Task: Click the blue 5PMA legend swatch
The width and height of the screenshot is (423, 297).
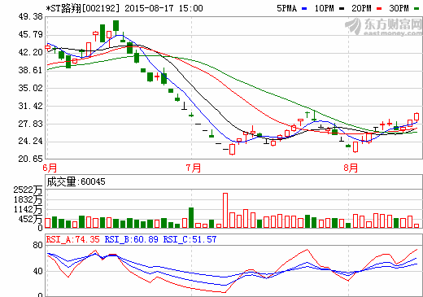Action: 304,9
